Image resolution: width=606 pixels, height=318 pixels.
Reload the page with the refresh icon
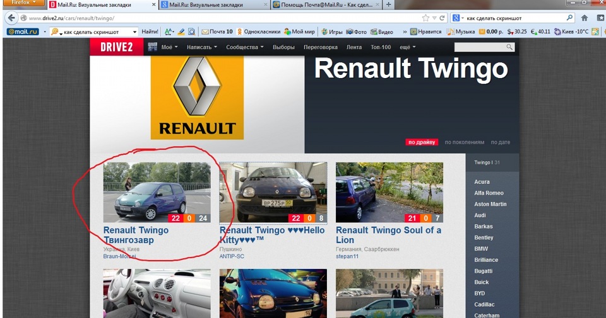click(442, 18)
